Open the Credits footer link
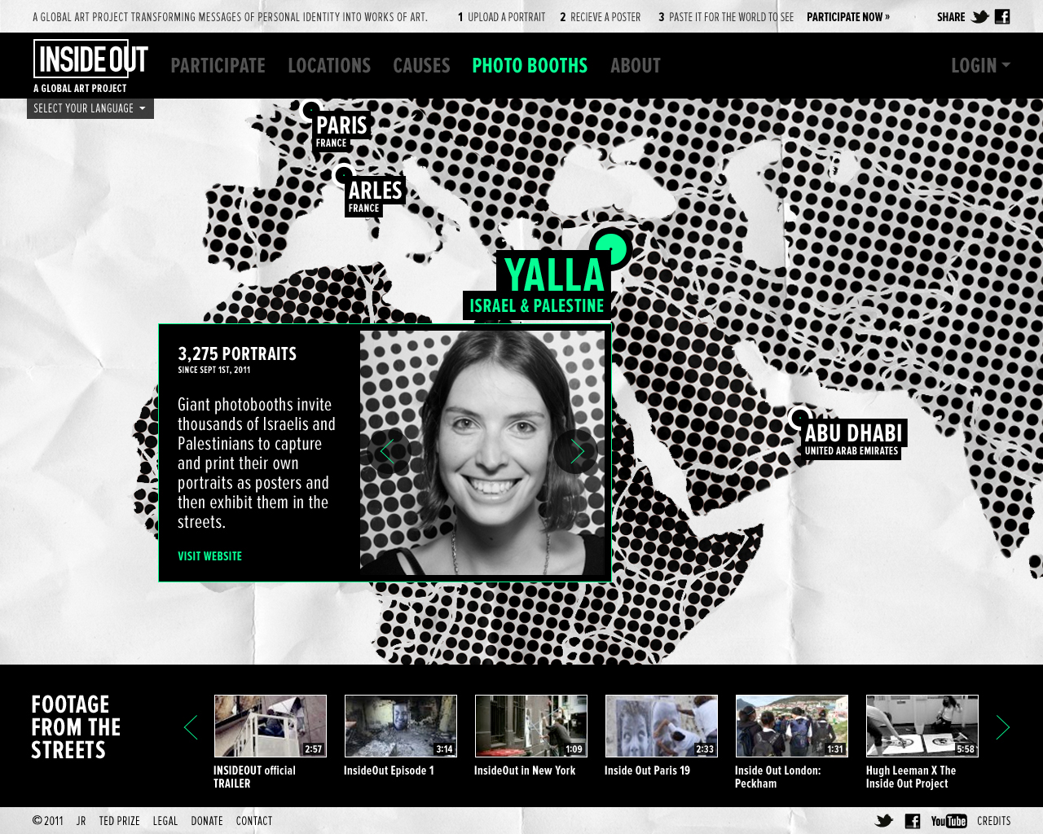The height and width of the screenshot is (834, 1043). (x=993, y=821)
